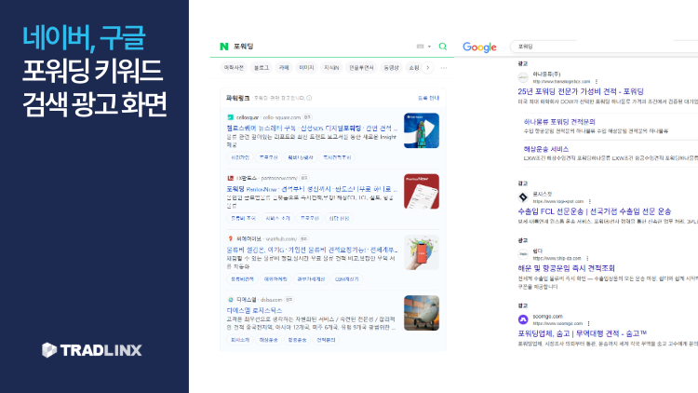Select the 동영상 tab in Naver
Image resolution: width=698 pixels, height=393 pixels.
click(391, 68)
